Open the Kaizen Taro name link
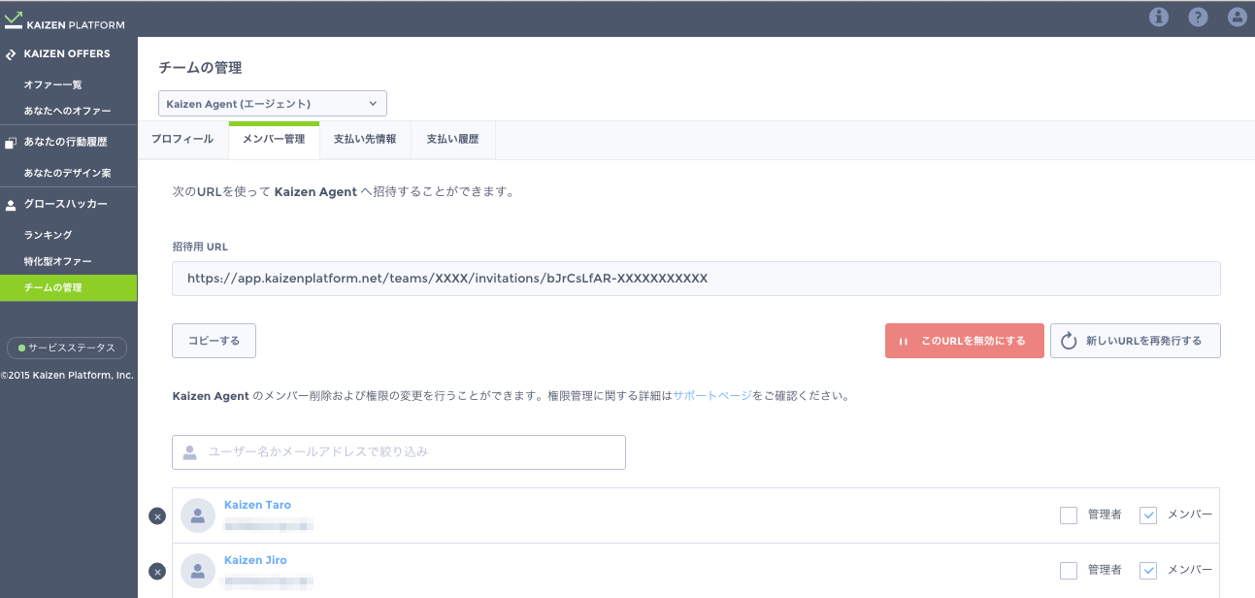Image resolution: width=1255 pixels, height=598 pixels. point(257,505)
